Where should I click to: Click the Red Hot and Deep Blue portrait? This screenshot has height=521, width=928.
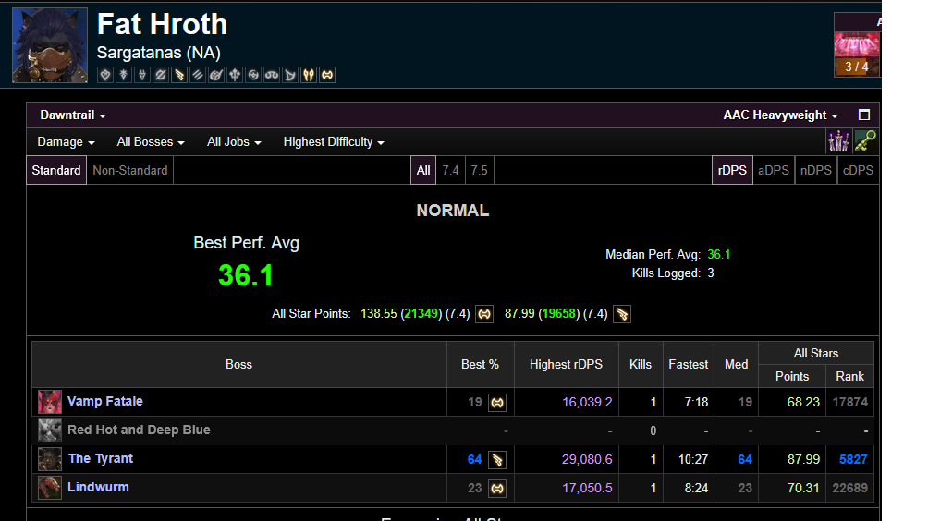tap(50, 430)
